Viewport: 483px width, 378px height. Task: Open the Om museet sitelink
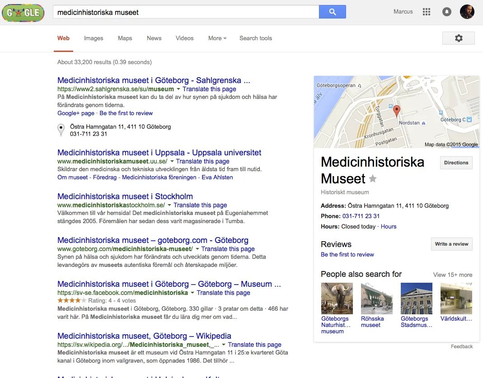[x=72, y=177]
